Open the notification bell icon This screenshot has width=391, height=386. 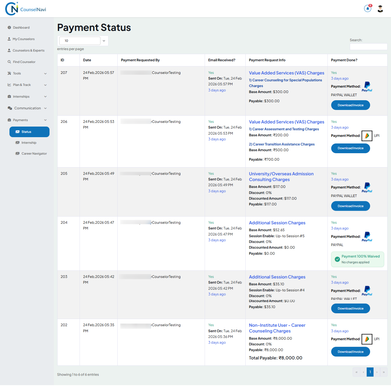tap(368, 8)
